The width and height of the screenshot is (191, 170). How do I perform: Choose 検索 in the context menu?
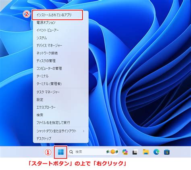[61, 115]
